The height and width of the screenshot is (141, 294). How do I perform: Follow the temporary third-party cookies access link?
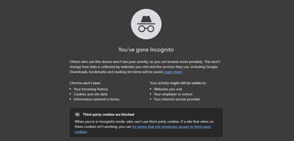[x=171, y=127]
